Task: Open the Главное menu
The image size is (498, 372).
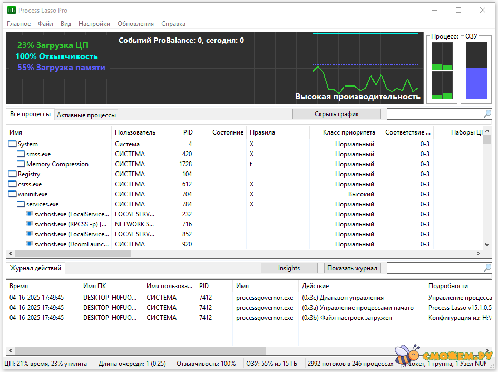Action: coord(19,24)
